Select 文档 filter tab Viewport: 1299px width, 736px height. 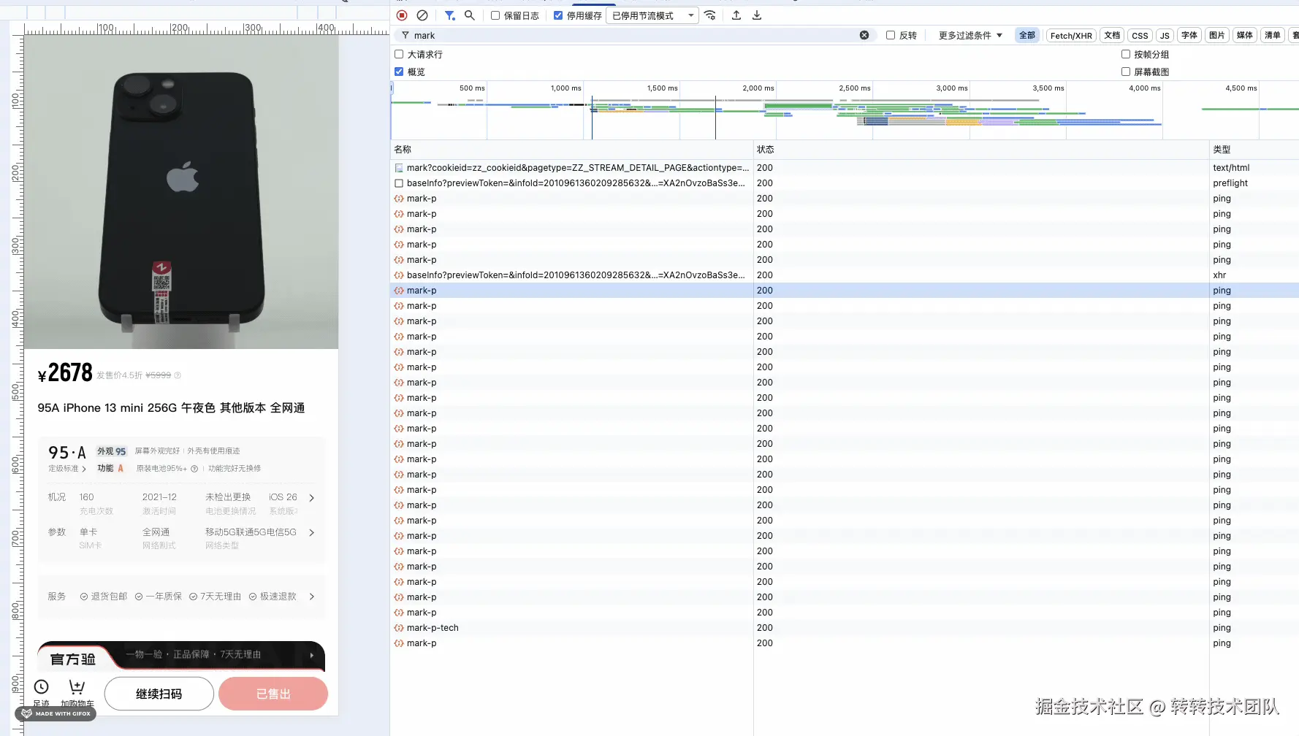tap(1112, 35)
